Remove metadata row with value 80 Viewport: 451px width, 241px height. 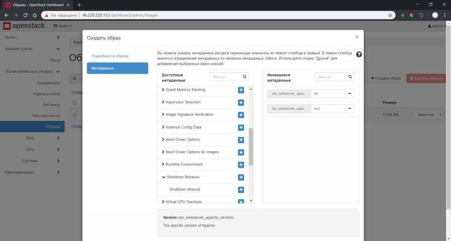click(349, 94)
